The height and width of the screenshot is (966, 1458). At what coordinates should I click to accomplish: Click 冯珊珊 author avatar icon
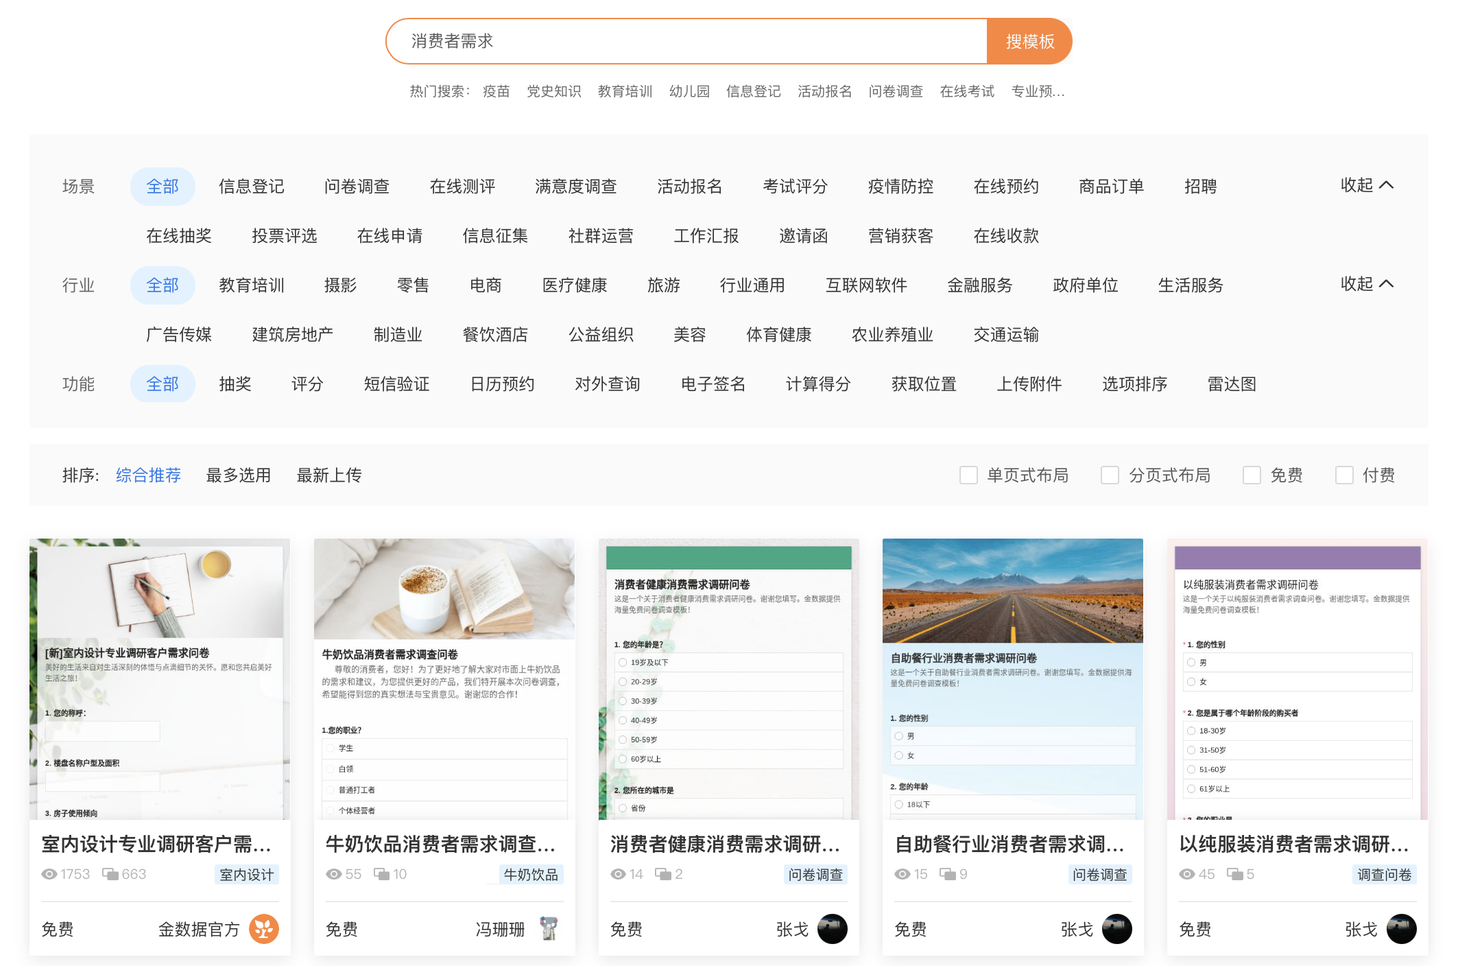pyautogui.click(x=549, y=929)
